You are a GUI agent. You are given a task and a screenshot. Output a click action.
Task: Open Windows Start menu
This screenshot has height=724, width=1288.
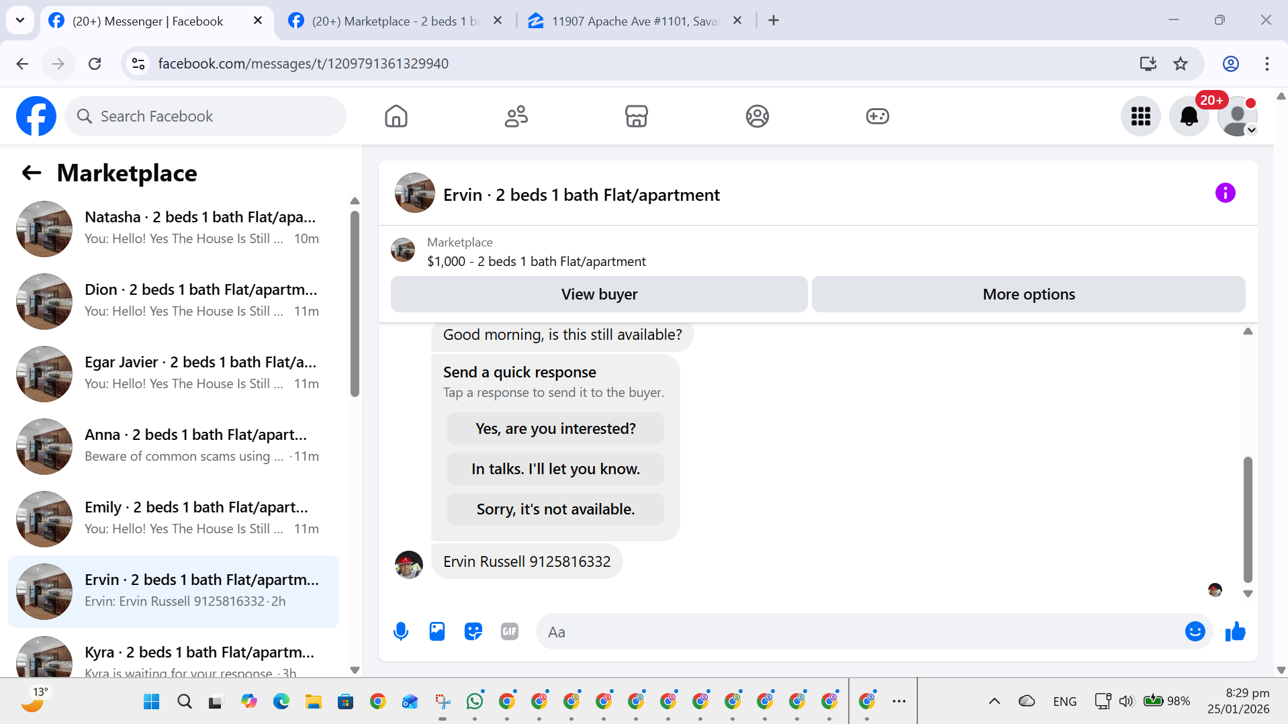[152, 701]
